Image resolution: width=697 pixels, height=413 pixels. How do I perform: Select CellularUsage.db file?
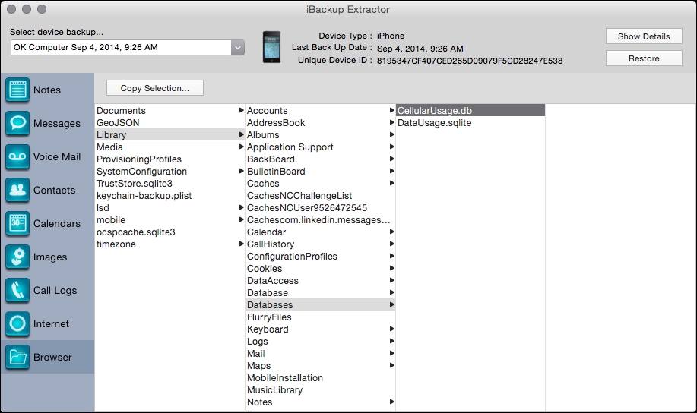pyautogui.click(x=470, y=110)
